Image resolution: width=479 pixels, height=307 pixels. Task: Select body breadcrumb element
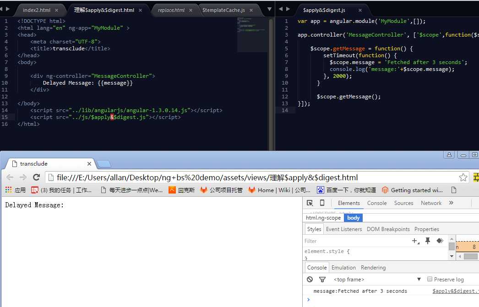[354, 218]
